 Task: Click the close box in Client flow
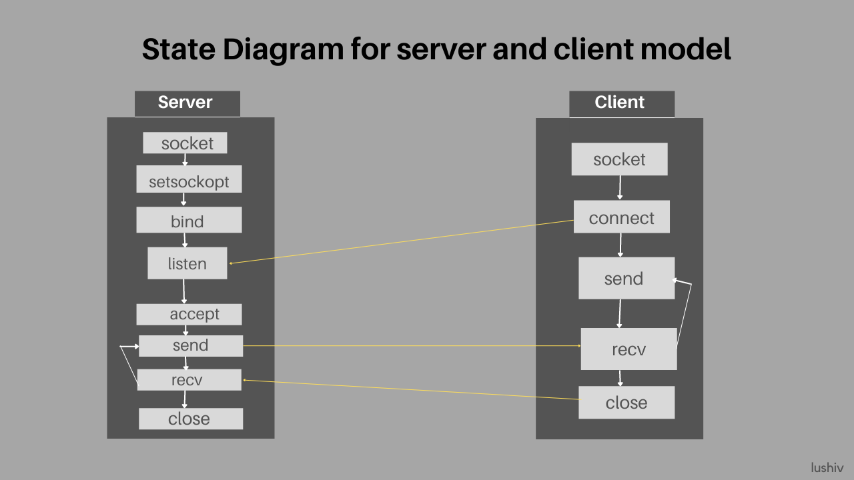click(626, 402)
